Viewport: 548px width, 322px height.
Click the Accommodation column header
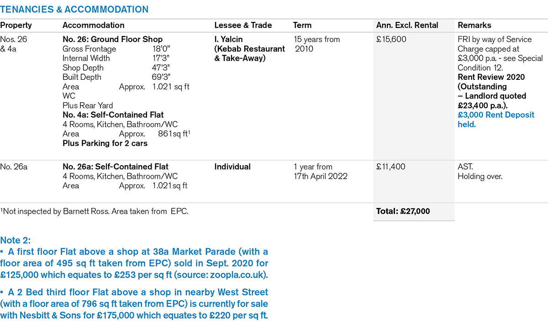(x=93, y=26)
